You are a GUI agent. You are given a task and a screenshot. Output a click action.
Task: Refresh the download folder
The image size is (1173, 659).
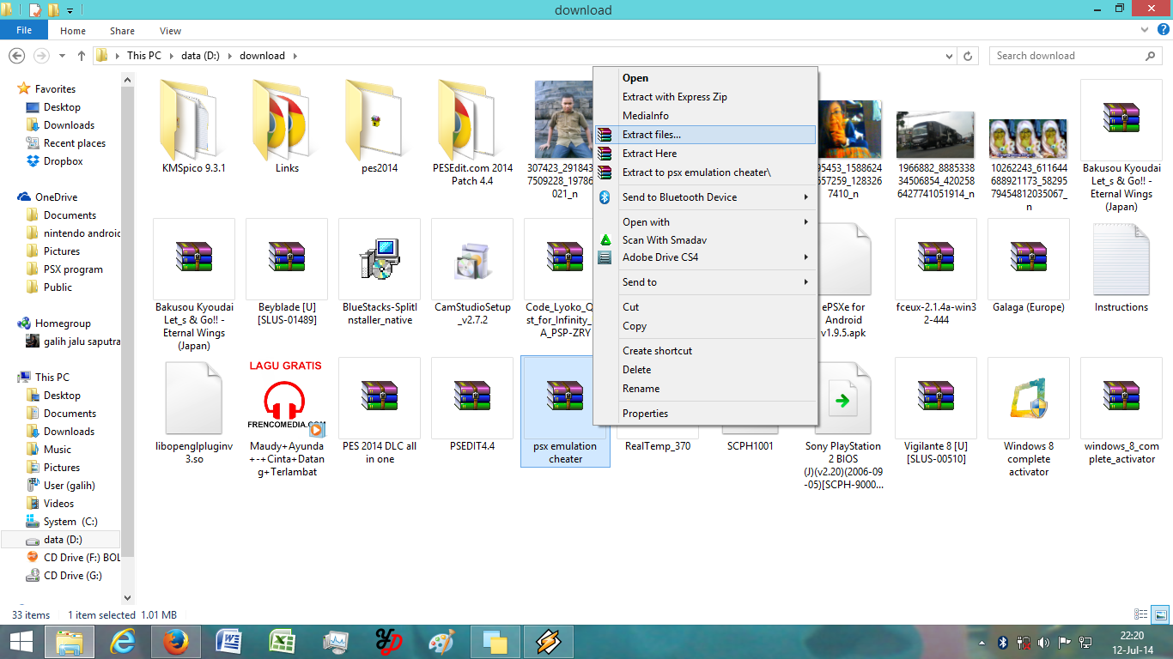(x=969, y=56)
